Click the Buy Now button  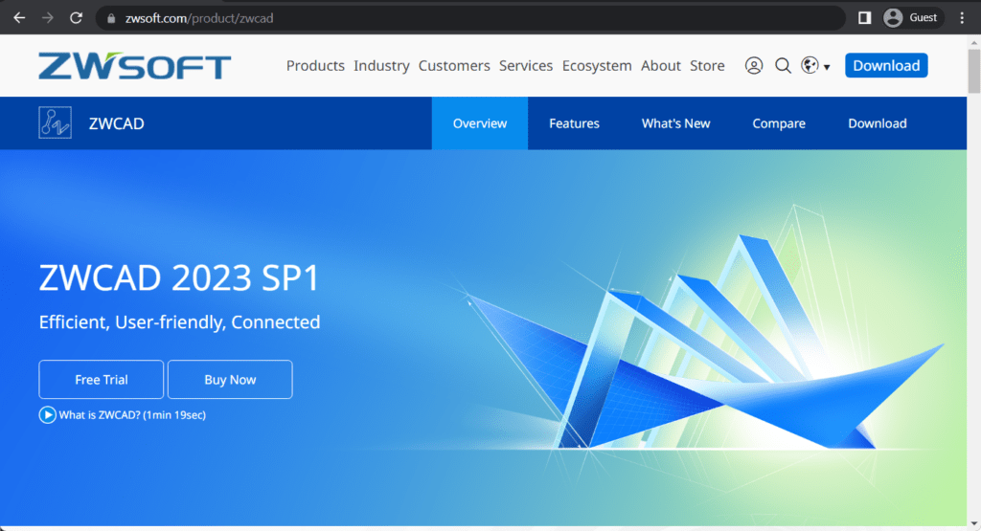(x=230, y=380)
